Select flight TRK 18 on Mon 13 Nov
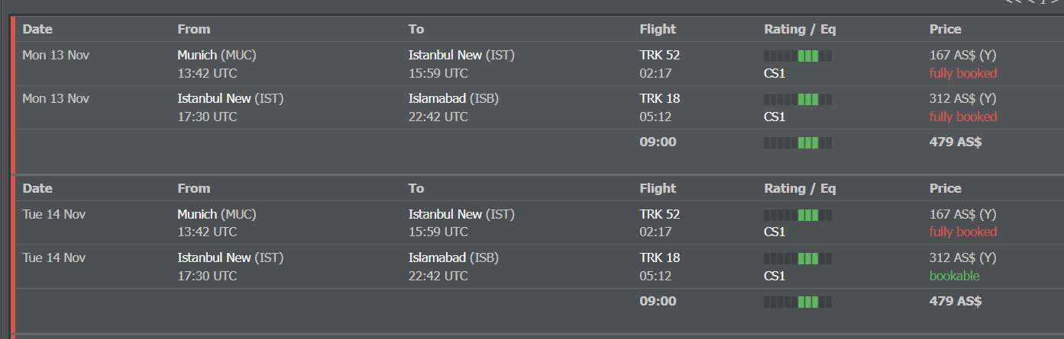The width and height of the screenshot is (1064, 339). 659,98
